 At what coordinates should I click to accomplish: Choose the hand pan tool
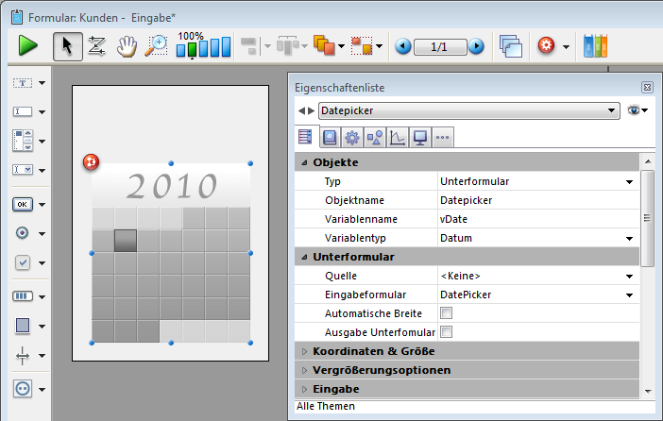click(x=127, y=45)
